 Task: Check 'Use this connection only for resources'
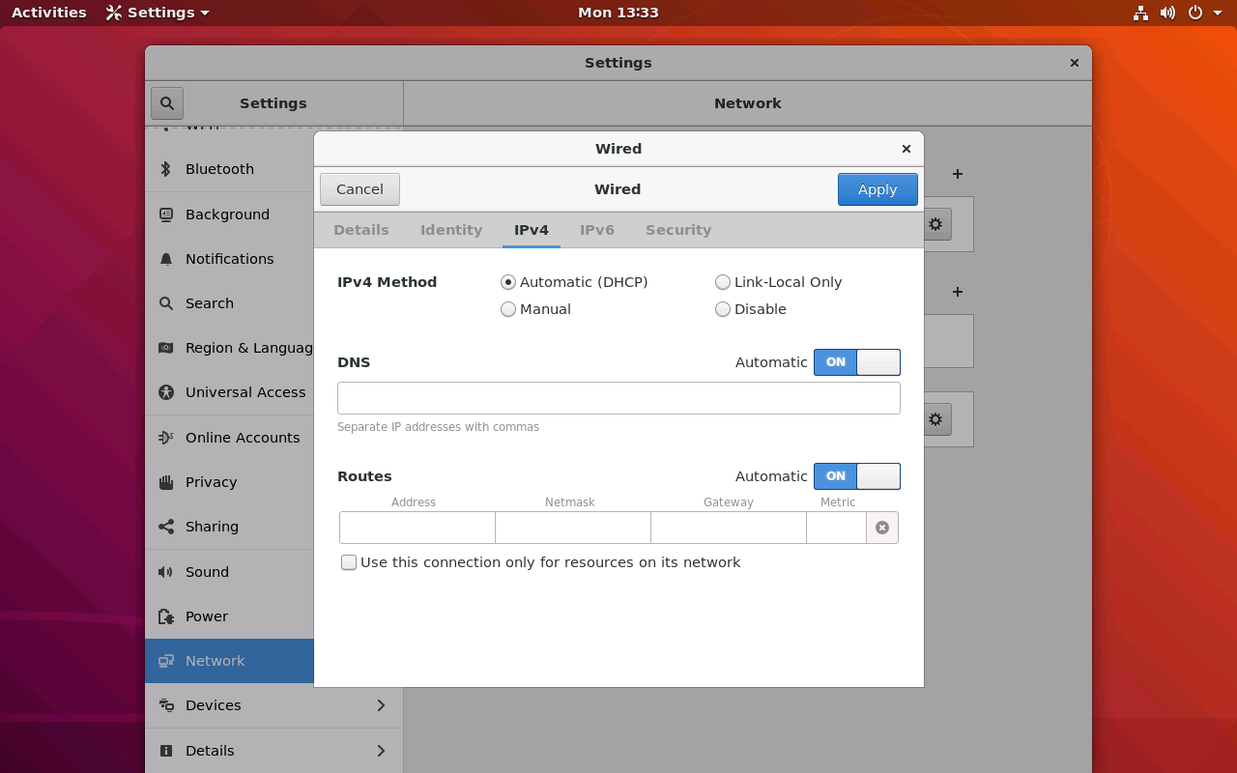pos(349,562)
